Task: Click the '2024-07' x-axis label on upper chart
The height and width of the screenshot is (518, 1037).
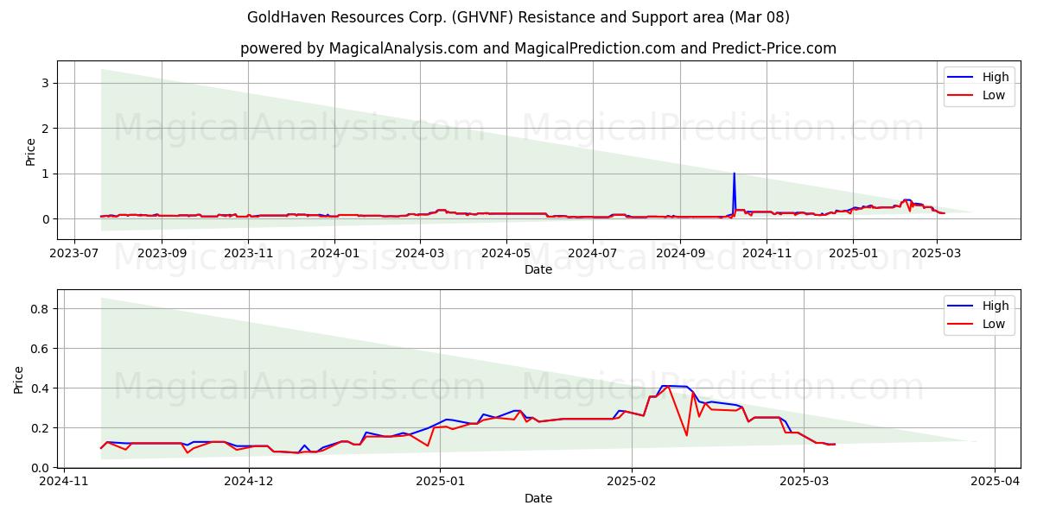Action: coord(592,253)
